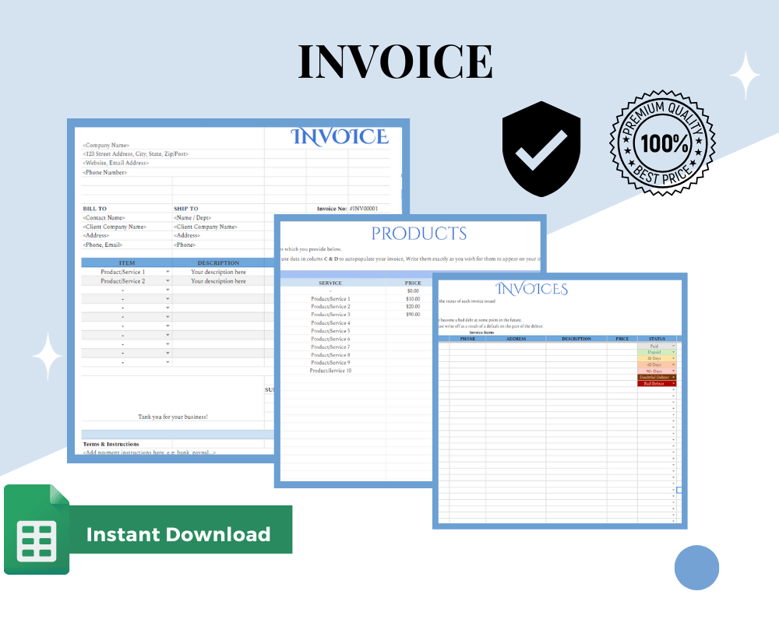779x623 pixels.
Task: Select Product/Service 7 in Products list
Action: pos(330,347)
